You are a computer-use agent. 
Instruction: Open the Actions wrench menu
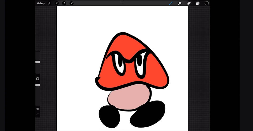(x=49, y=3)
